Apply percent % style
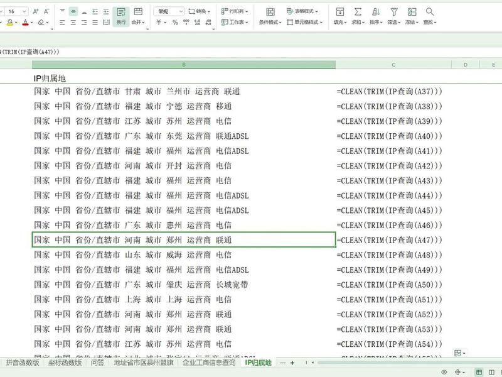The image size is (502, 377). pos(175,22)
